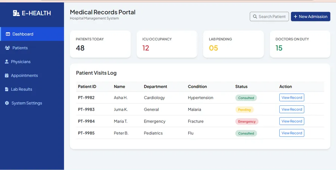Click the Pediatrics department cell
The width and height of the screenshot is (336, 170).
click(153, 133)
